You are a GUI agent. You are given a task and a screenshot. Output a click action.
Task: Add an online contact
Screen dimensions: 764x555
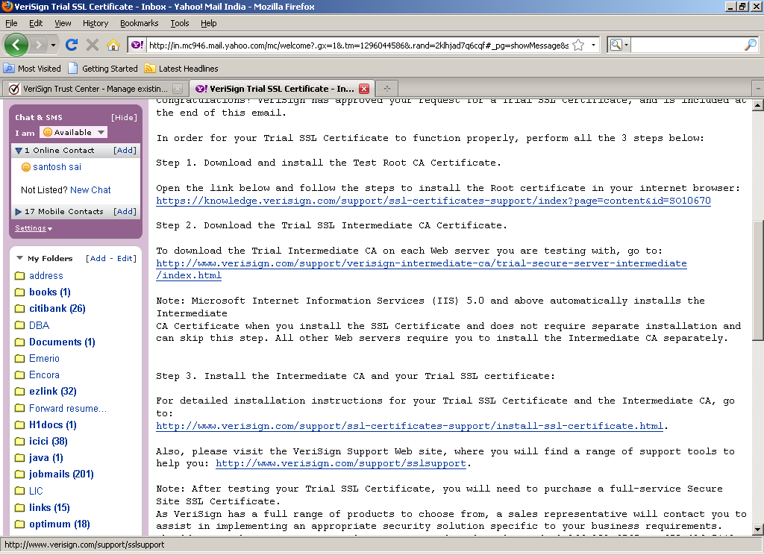click(125, 150)
